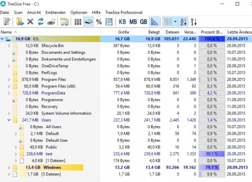Select the Default User entry

click(56, 140)
